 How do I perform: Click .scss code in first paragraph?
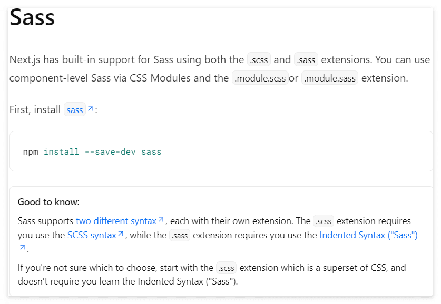tap(259, 59)
